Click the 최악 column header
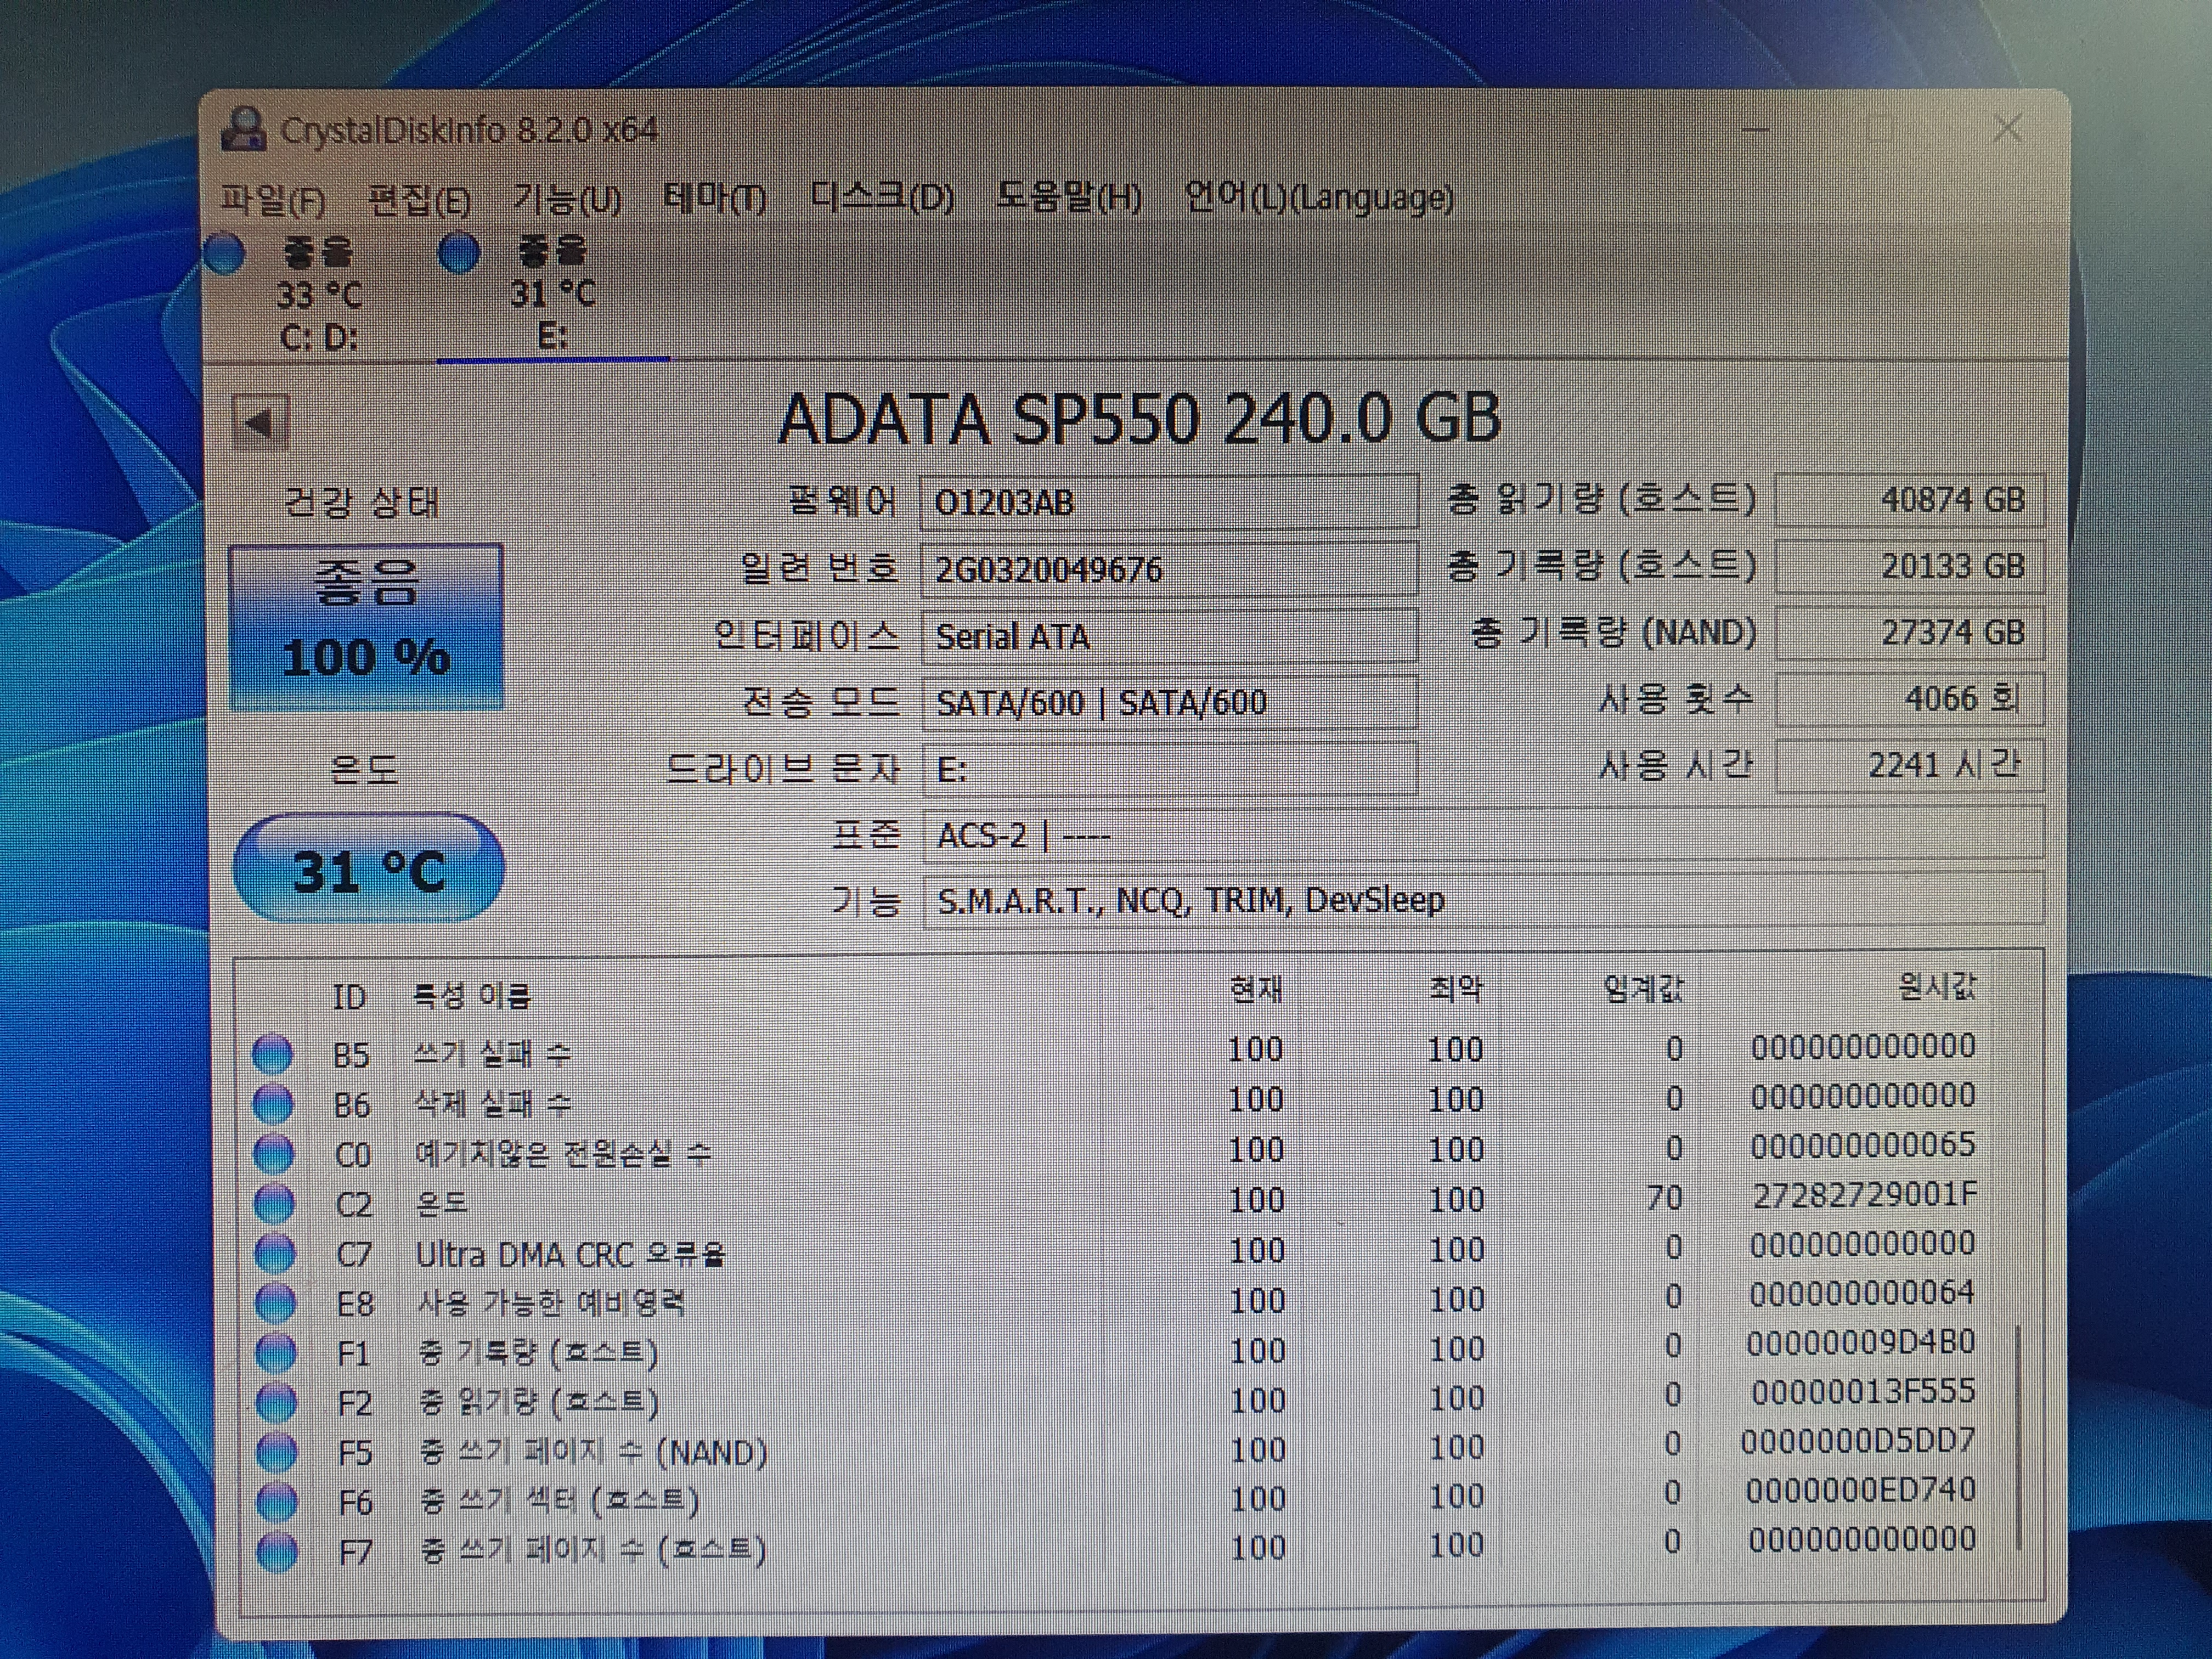This screenshot has height=1659, width=2212. coord(1456,990)
